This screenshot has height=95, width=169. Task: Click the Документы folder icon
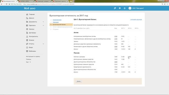click(x=27, y=22)
